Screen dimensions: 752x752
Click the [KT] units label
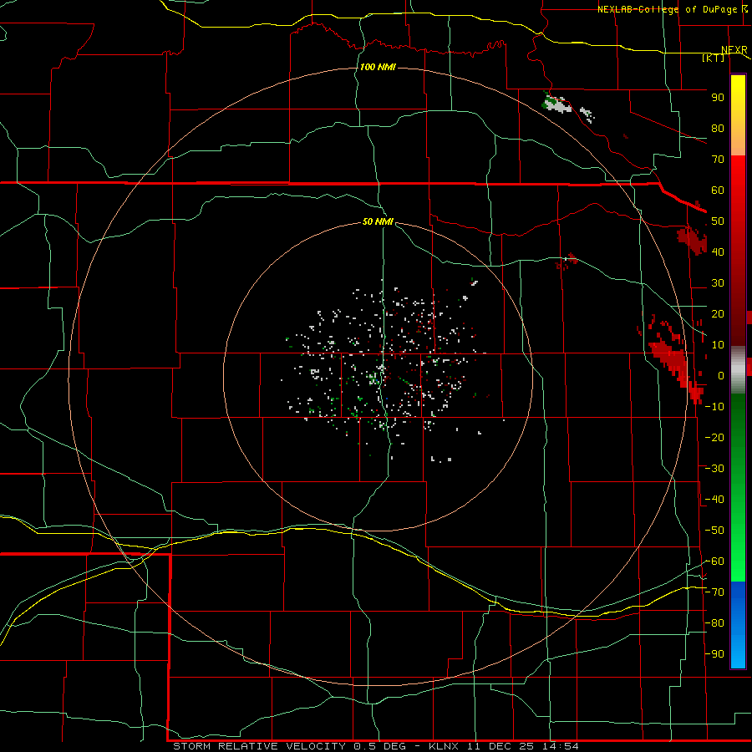click(x=714, y=58)
